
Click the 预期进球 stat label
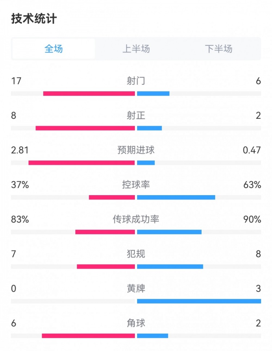(136, 150)
